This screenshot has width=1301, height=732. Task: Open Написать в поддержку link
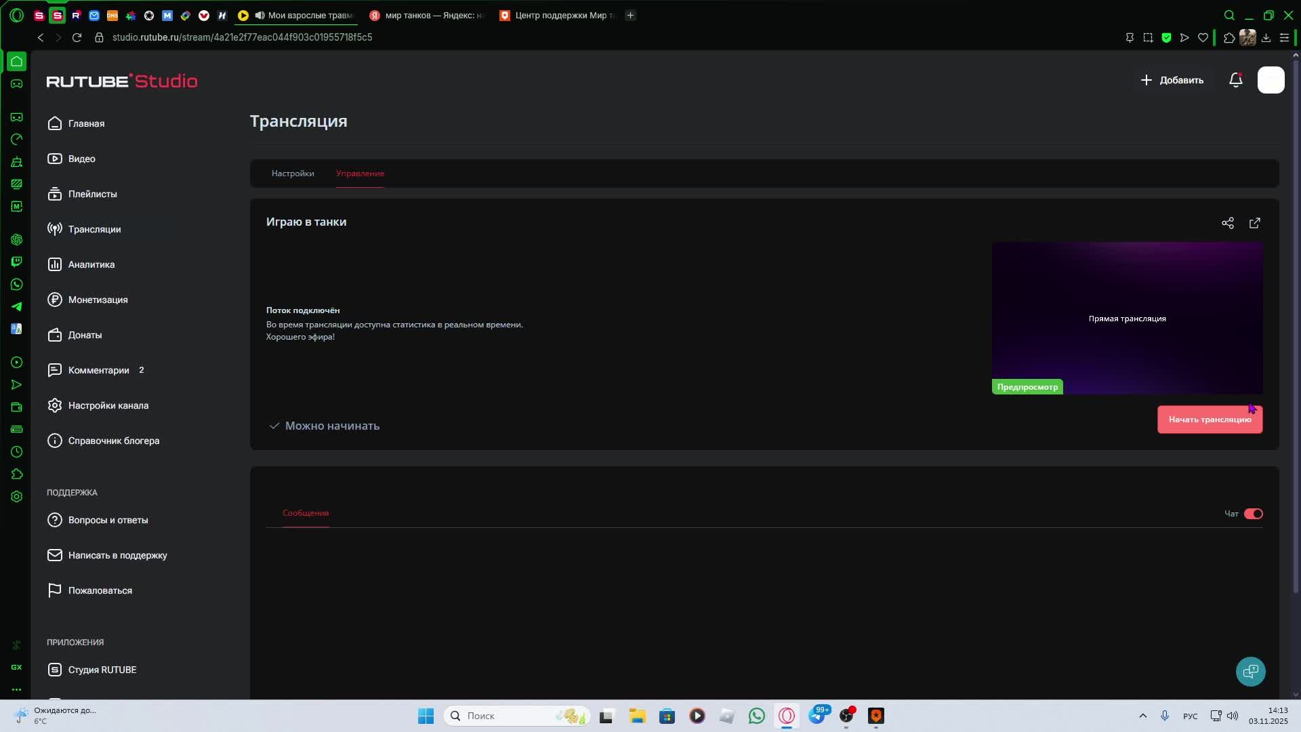[117, 555]
